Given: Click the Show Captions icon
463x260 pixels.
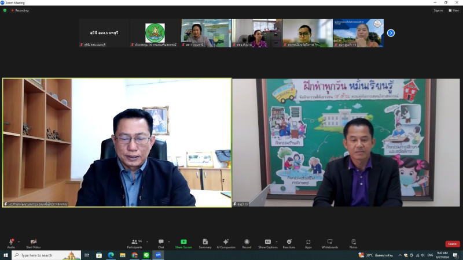Looking at the screenshot, I should pyautogui.click(x=267, y=242).
